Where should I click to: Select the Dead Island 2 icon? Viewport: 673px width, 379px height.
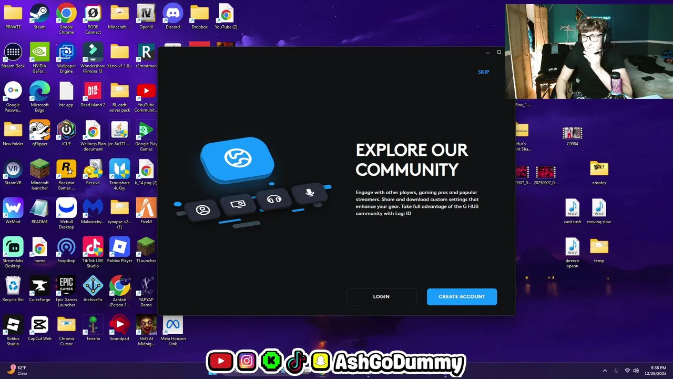click(x=93, y=94)
